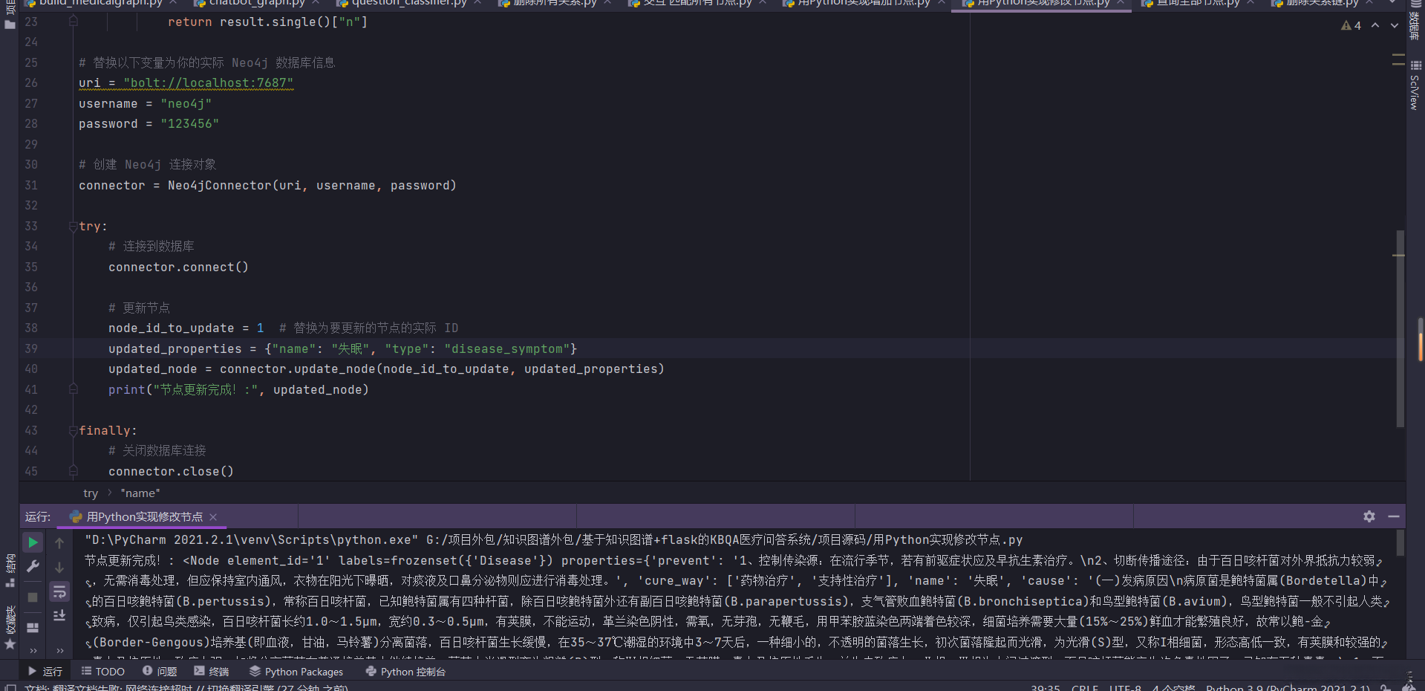The height and width of the screenshot is (691, 1425).
Task: Click the restore layout icon in Run panel
Action: pos(33,628)
